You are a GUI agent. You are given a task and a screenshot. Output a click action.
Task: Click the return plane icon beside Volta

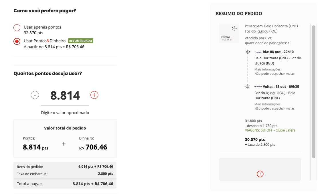(247, 87)
